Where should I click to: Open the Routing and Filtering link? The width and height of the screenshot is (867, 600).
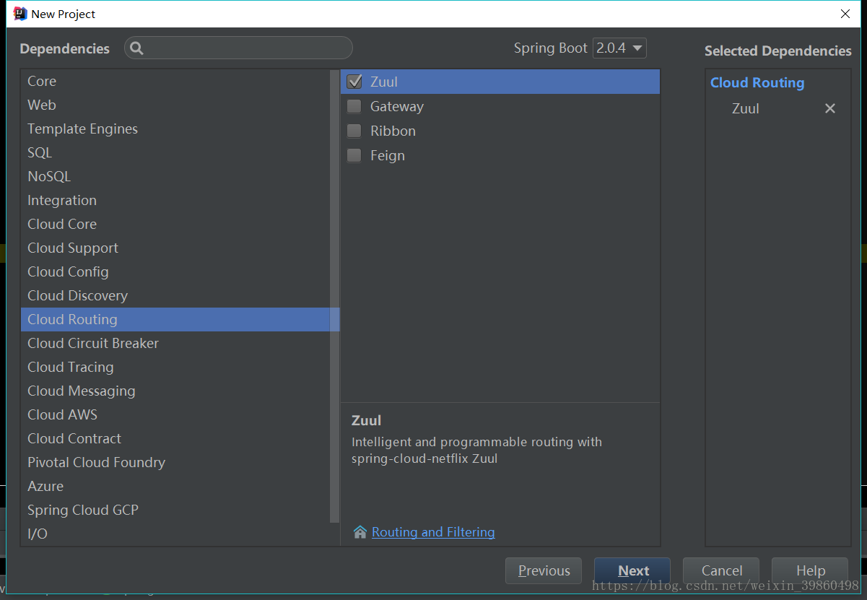tap(433, 532)
